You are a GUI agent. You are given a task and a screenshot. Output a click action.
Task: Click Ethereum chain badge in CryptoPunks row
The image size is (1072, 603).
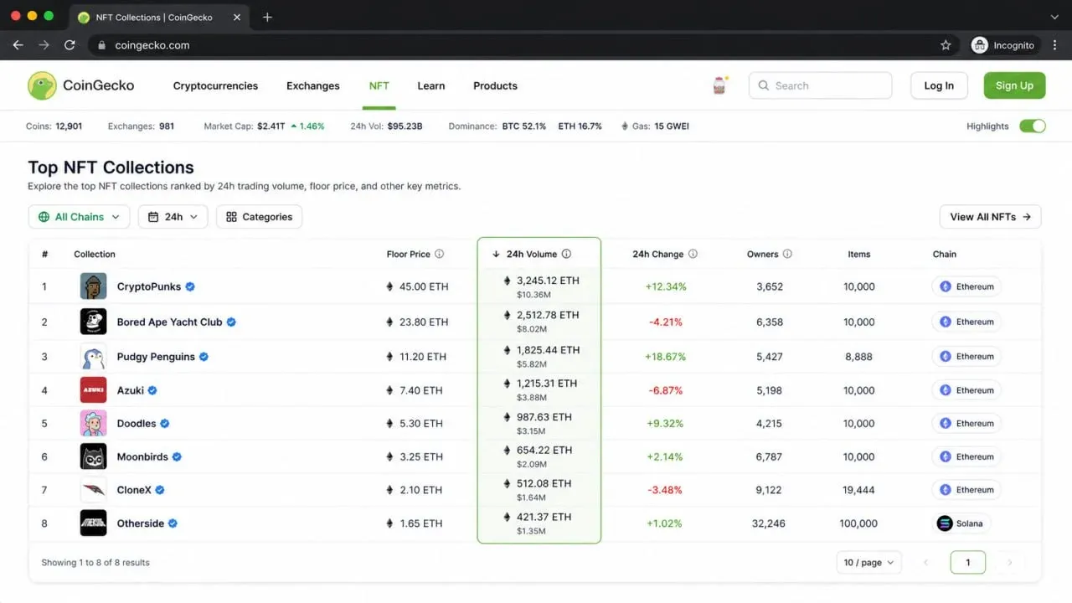[x=966, y=286]
